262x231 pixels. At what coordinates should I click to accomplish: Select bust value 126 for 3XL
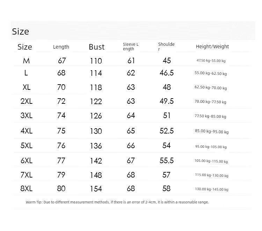96,116
